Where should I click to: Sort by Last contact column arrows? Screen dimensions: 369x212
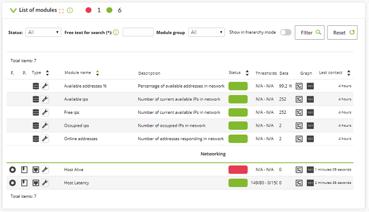349,73
